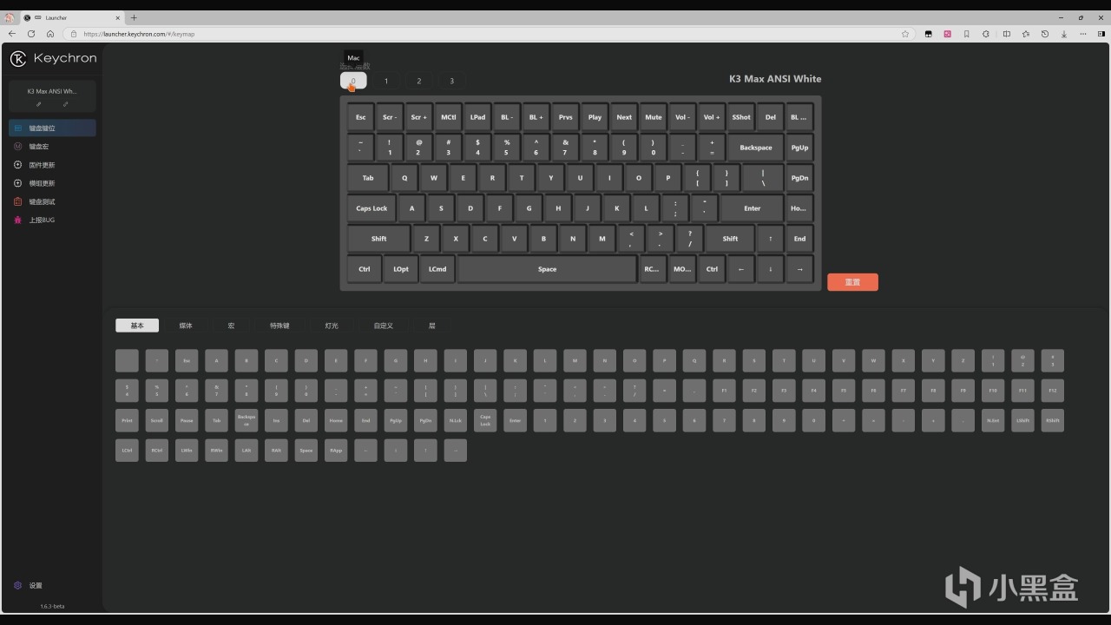Open the 模组更新 module update icon
The image size is (1111, 625).
pos(18,183)
